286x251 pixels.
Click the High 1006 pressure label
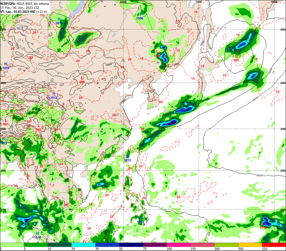coord(140,16)
